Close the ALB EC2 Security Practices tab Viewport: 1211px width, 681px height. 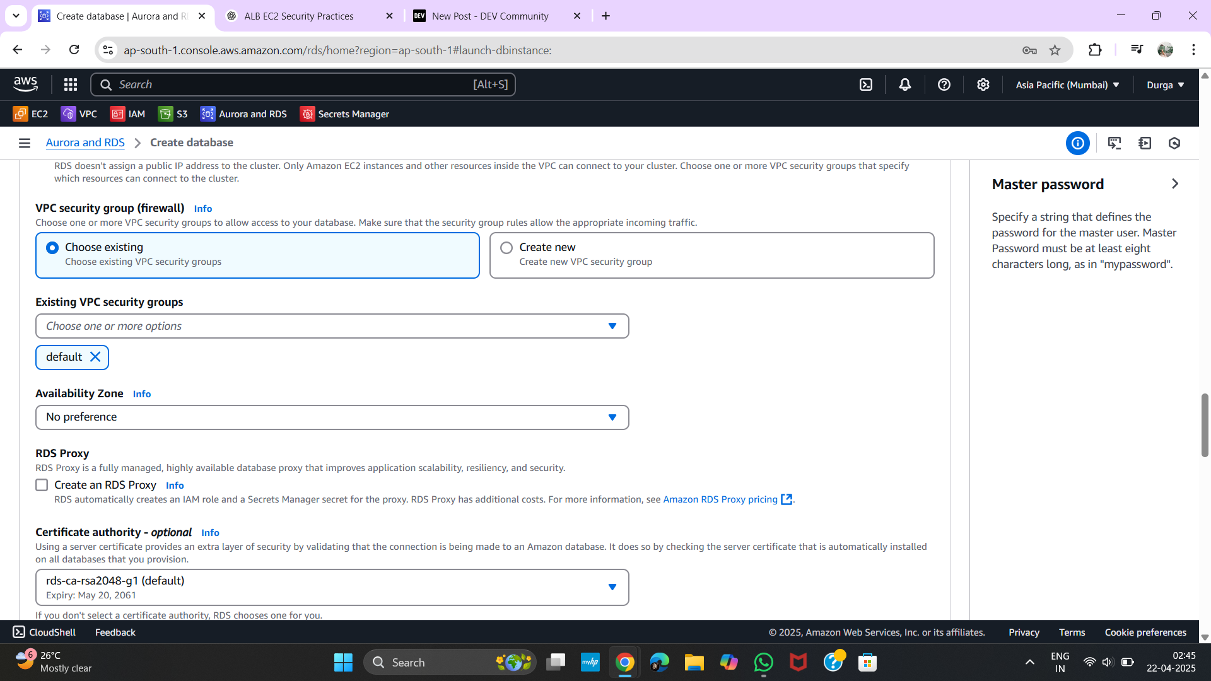click(389, 16)
